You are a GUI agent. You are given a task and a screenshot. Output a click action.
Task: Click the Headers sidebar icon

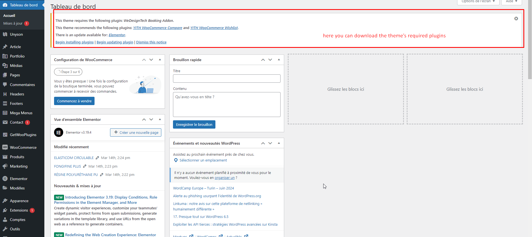coord(5,94)
